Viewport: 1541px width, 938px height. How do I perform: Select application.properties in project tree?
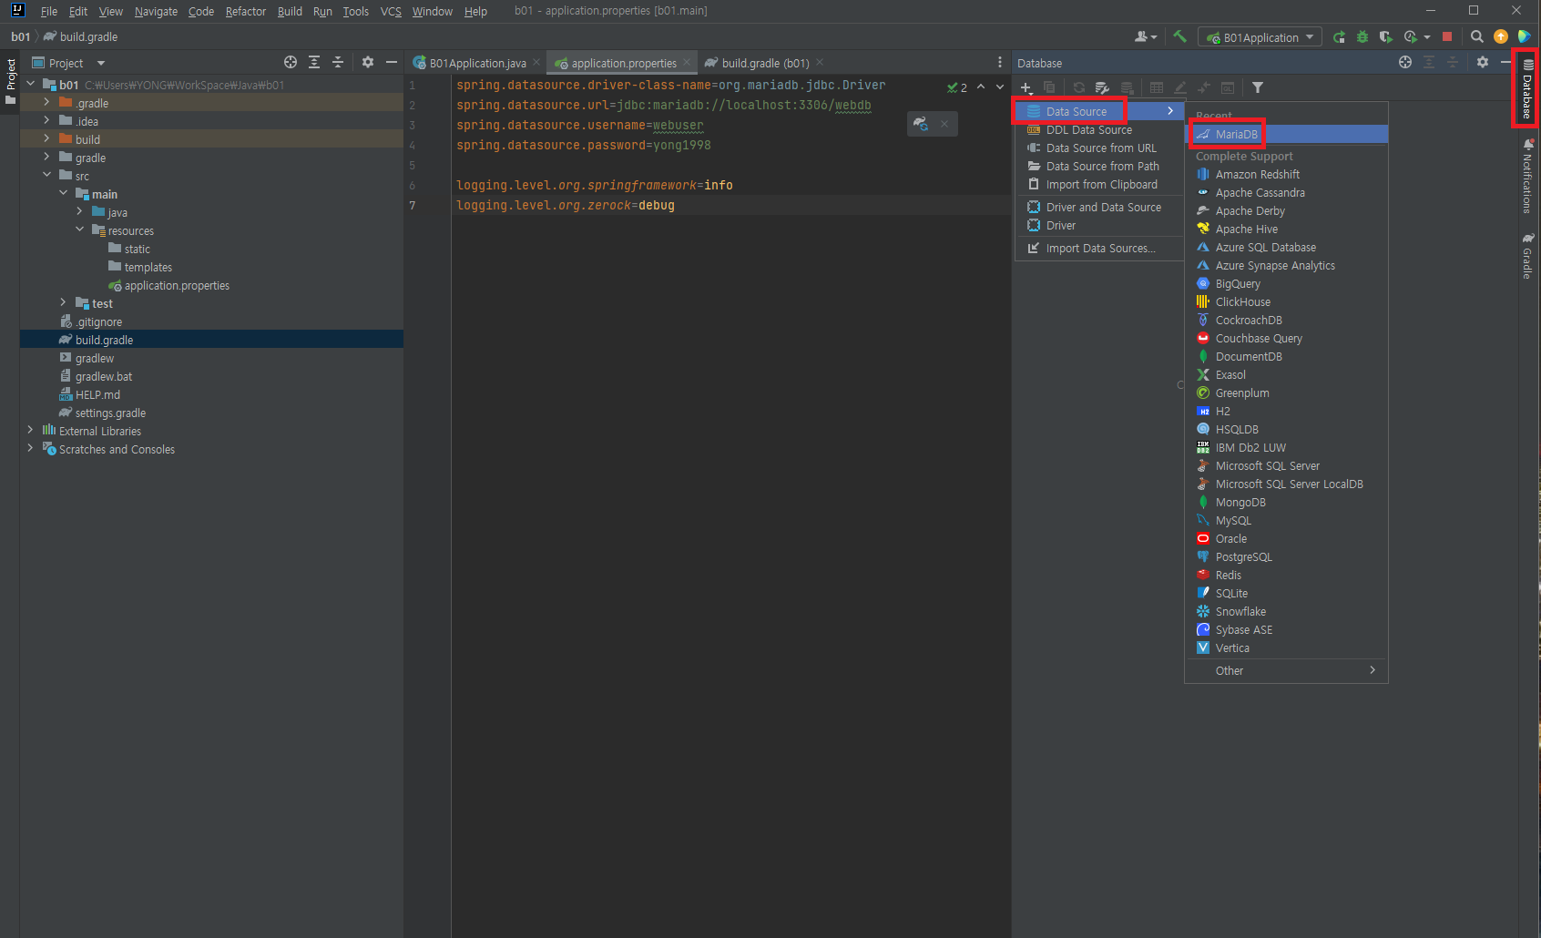pos(177,286)
